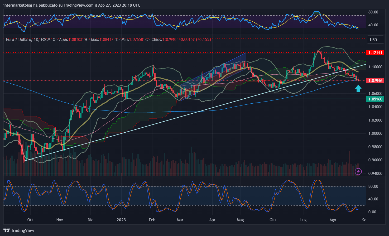Click the Apr month label on time axis
This screenshot has width=389, height=236.
pyautogui.click(x=212, y=220)
